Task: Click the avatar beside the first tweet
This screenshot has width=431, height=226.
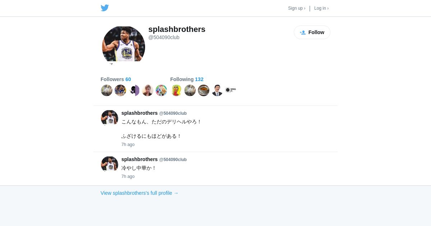Action: (x=110, y=118)
